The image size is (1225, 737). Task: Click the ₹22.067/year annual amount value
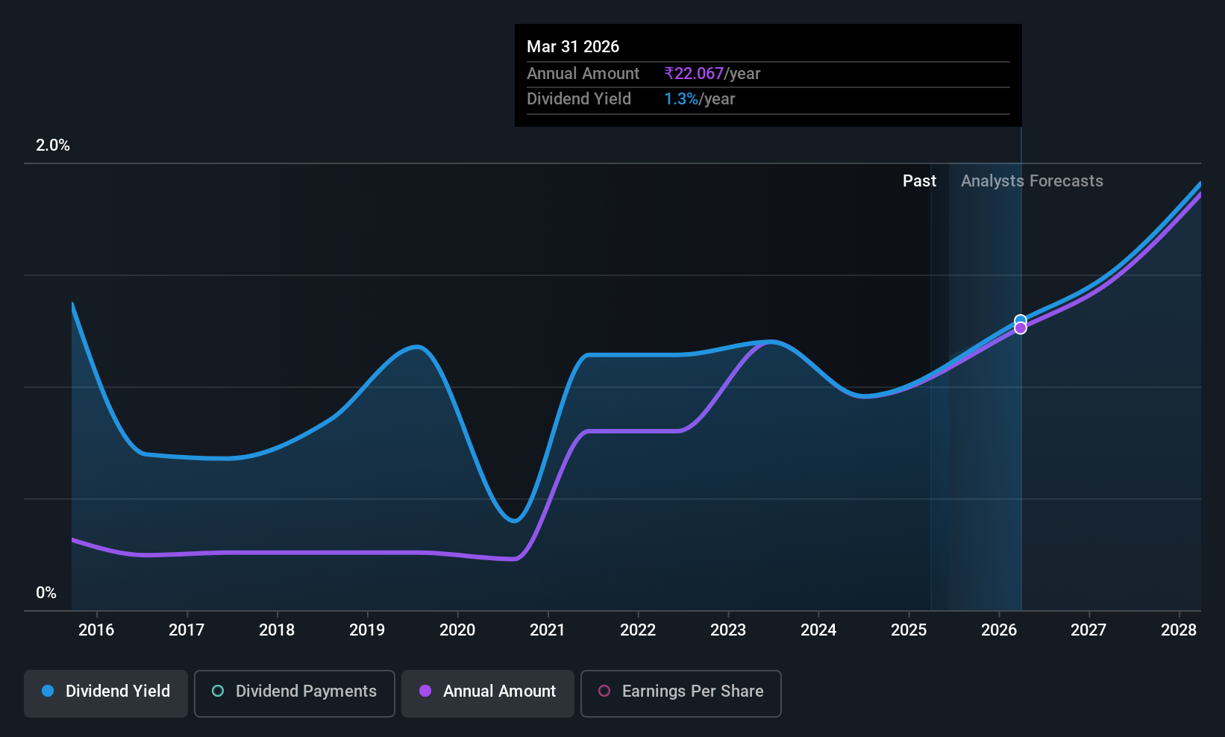click(x=712, y=73)
